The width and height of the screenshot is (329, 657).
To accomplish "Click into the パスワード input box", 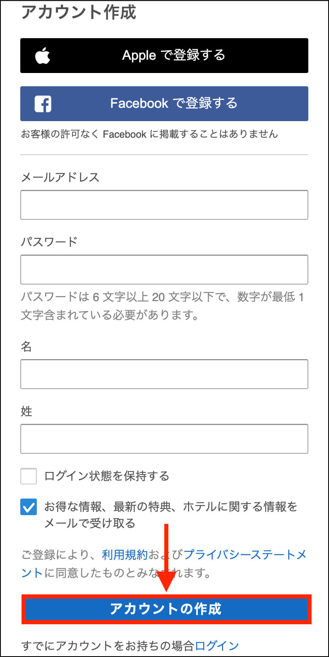I will [x=164, y=270].
